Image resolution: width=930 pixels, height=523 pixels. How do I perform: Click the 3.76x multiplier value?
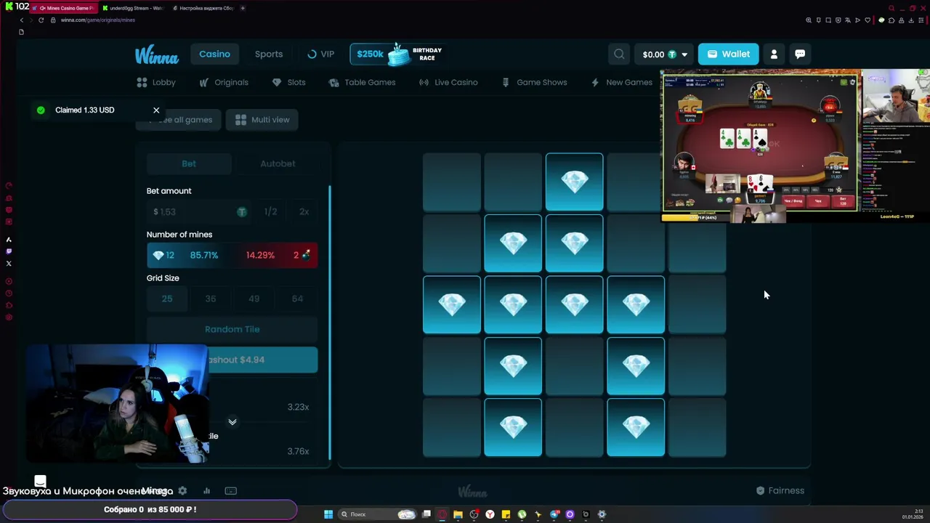tap(298, 451)
